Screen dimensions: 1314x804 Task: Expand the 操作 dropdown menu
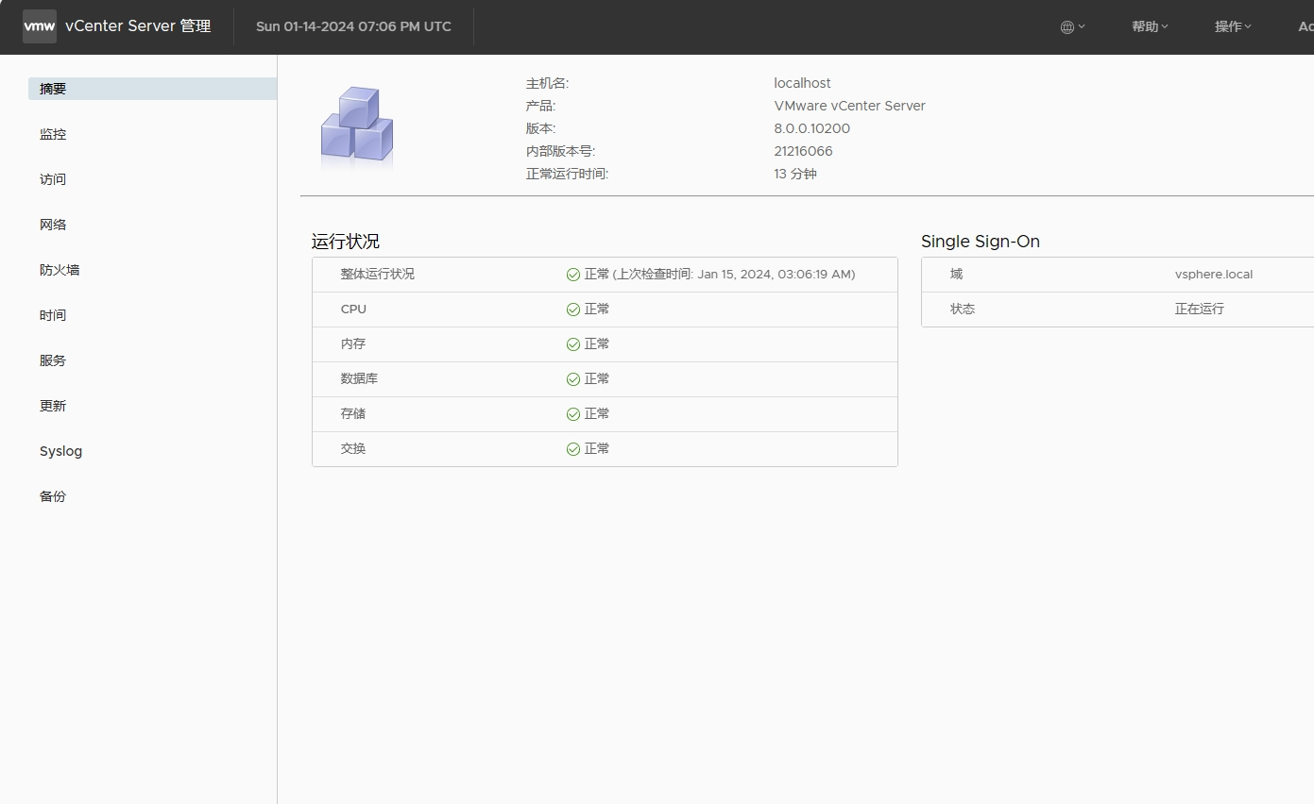coord(1233,26)
